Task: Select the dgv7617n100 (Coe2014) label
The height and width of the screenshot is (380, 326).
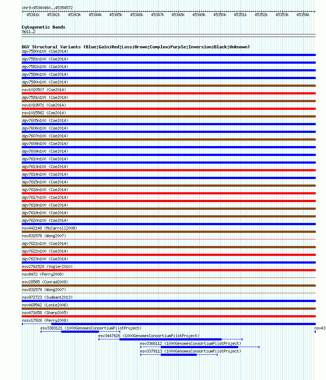Action: point(45,198)
